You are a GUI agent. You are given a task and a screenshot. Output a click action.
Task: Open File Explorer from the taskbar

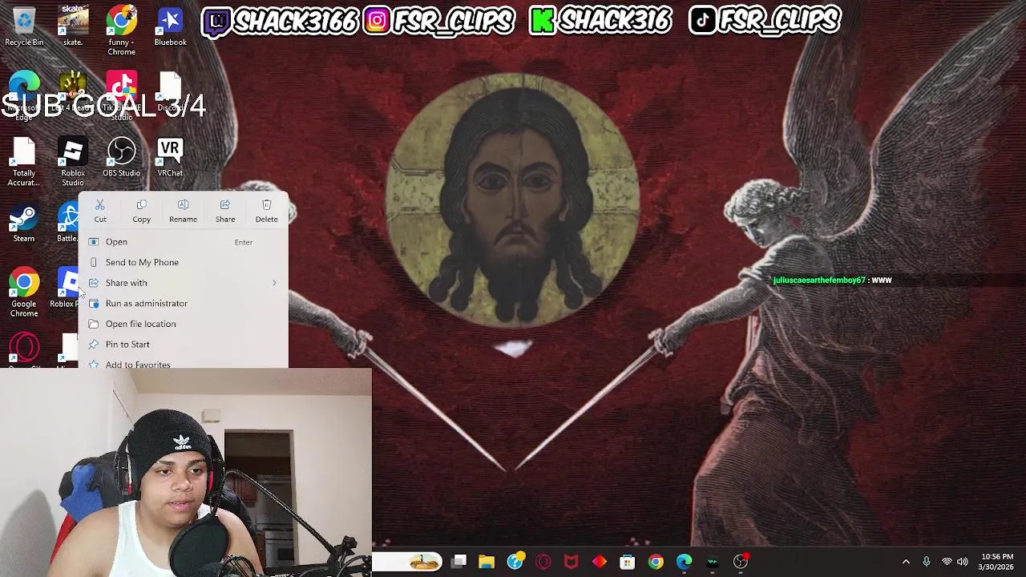click(x=487, y=562)
